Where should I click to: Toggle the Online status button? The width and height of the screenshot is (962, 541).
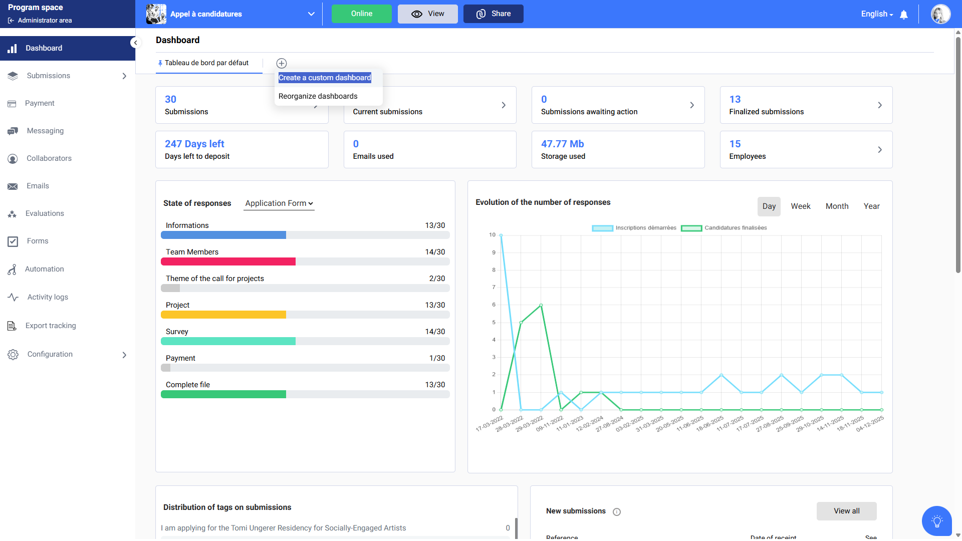pos(361,14)
